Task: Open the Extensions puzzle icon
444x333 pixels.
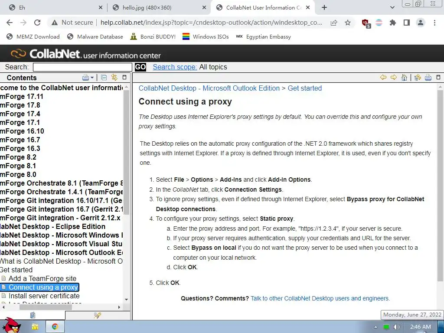Action: (x=393, y=23)
